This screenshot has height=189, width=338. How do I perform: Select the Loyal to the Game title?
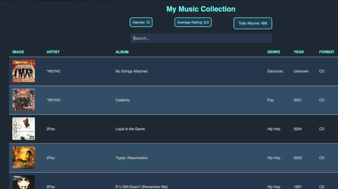pyautogui.click(x=130, y=129)
